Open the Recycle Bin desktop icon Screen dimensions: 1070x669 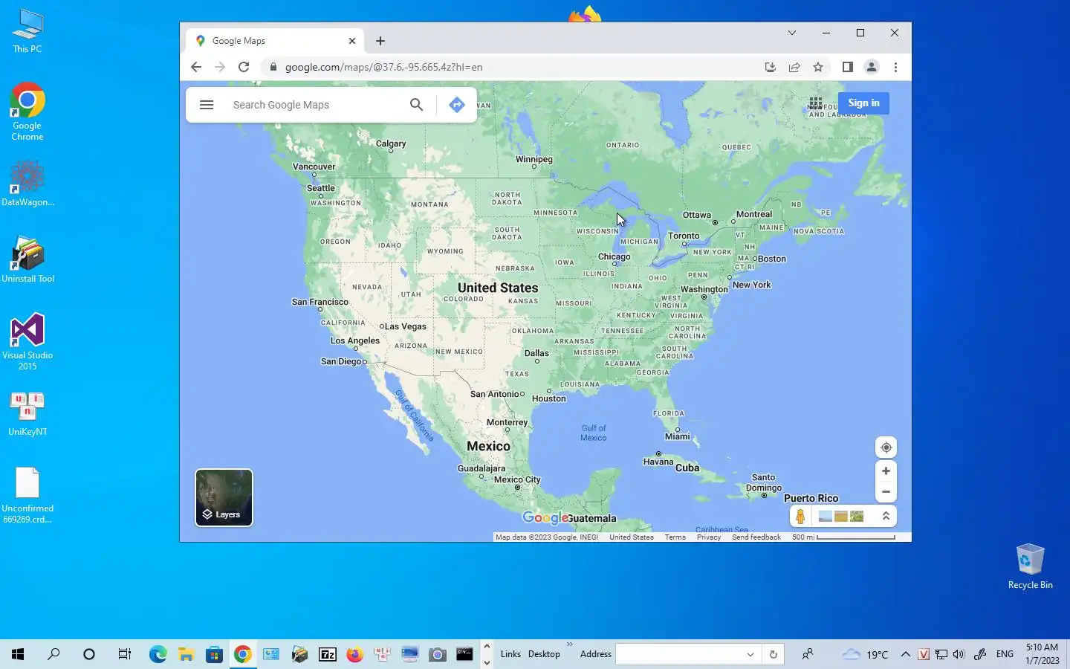pos(1030,566)
